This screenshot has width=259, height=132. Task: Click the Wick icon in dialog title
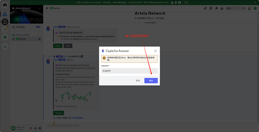(103, 51)
